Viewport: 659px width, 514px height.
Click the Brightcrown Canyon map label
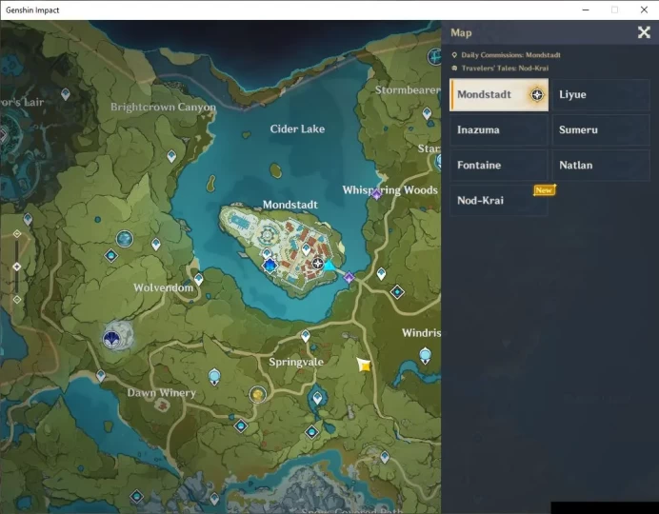(x=163, y=107)
